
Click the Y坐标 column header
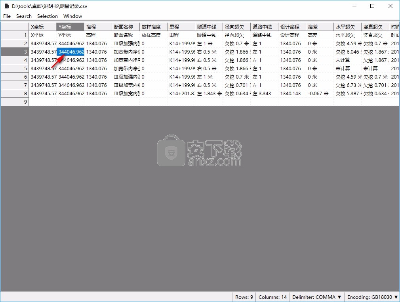coord(70,27)
